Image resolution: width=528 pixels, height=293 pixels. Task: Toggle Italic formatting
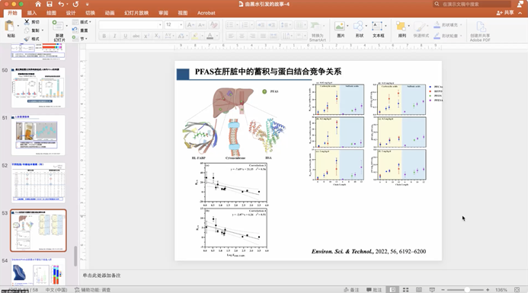[114, 36]
